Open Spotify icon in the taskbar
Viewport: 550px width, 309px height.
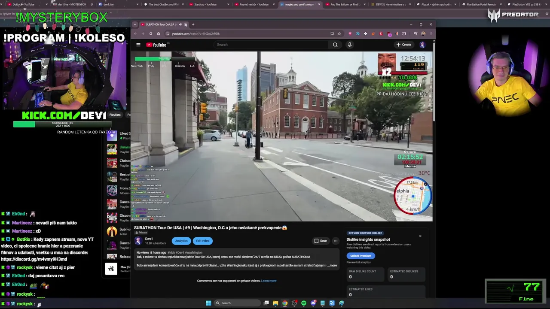pos(304,303)
